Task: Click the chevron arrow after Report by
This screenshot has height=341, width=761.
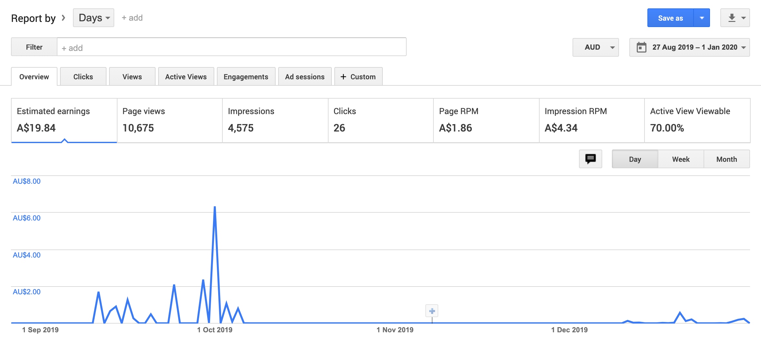Action: (x=64, y=18)
